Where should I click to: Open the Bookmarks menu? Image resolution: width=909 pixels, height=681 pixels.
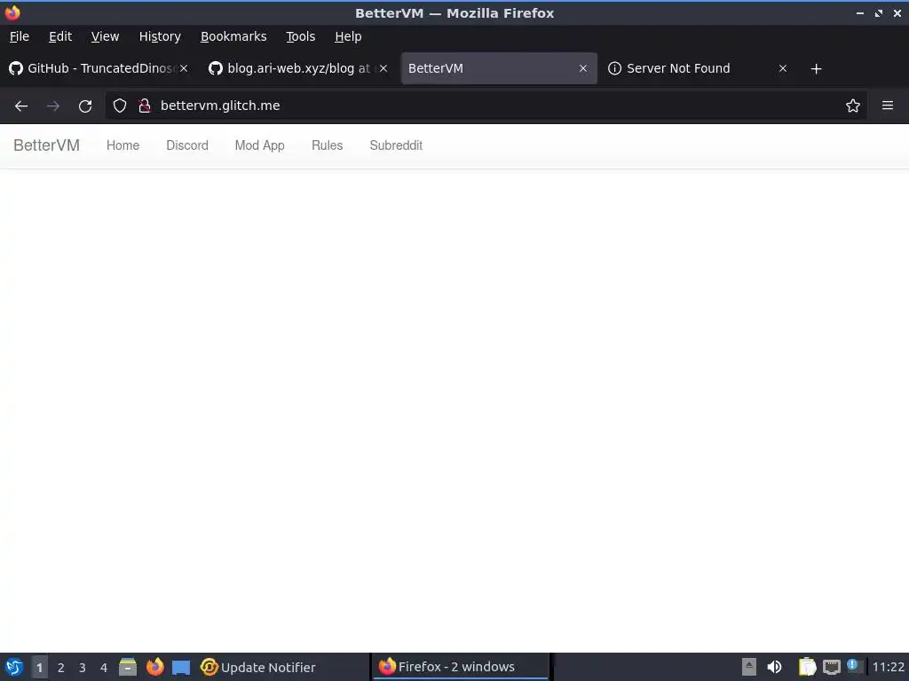[233, 36]
